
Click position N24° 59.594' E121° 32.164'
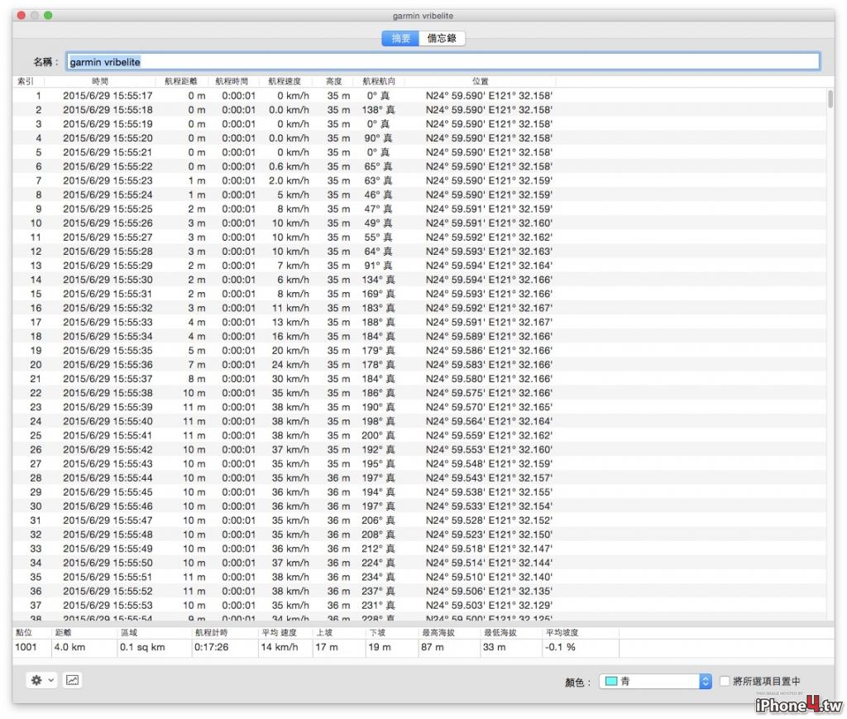(x=489, y=266)
